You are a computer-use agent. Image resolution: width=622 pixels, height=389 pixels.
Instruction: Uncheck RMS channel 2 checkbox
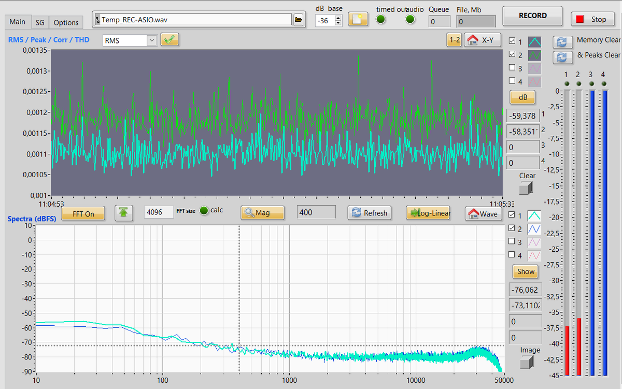(x=512, y=54)
